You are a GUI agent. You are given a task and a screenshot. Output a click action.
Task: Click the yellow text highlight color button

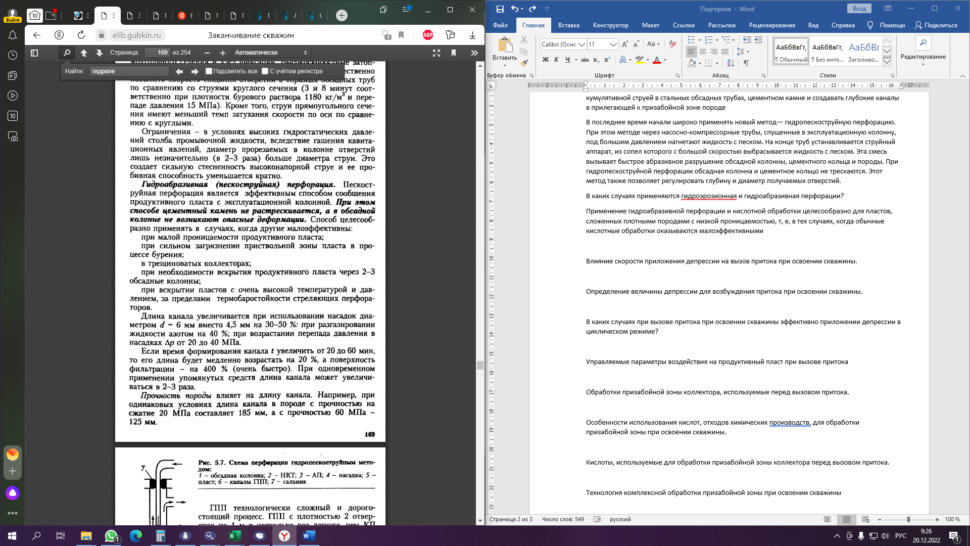tap(639, 60)
